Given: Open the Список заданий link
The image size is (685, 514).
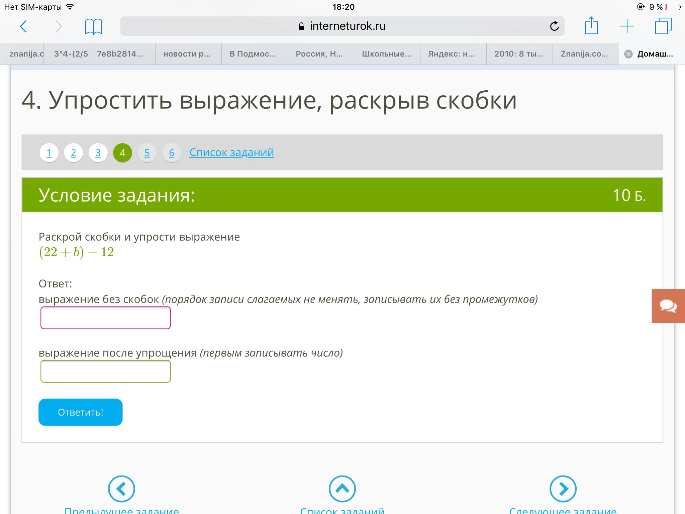Looking at the screenshot, I should (x=231, y=153).
